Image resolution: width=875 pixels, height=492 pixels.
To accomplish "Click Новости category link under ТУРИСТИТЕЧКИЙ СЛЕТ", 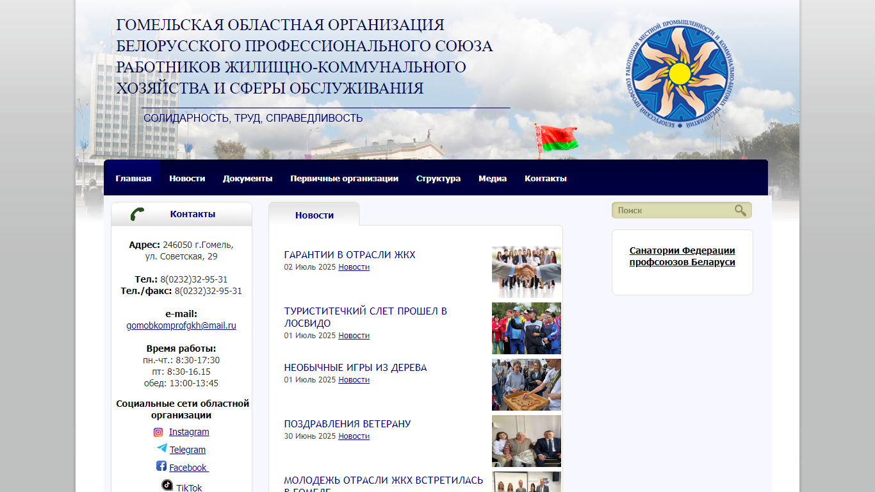I will point(354,336).
